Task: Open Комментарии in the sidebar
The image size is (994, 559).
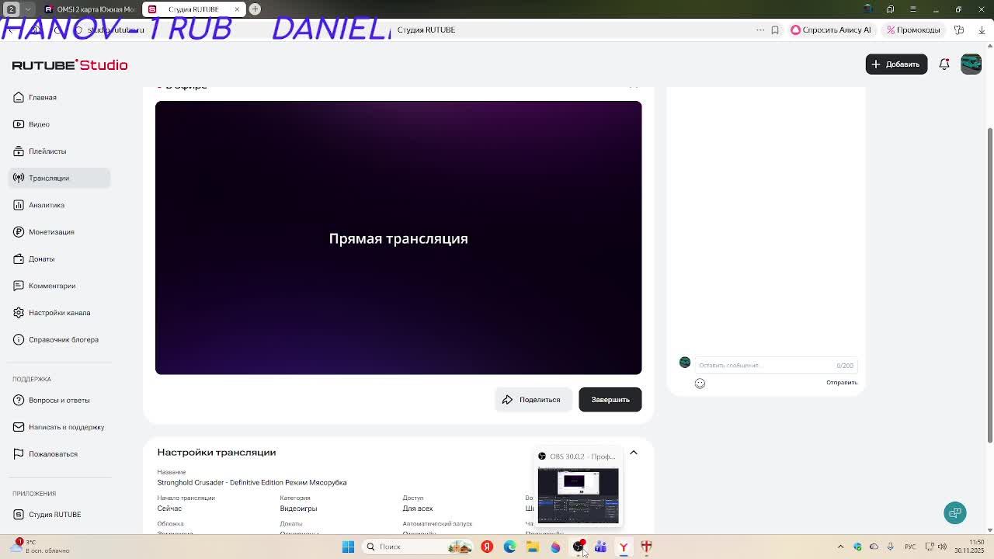Action: [x=52, y=286]
